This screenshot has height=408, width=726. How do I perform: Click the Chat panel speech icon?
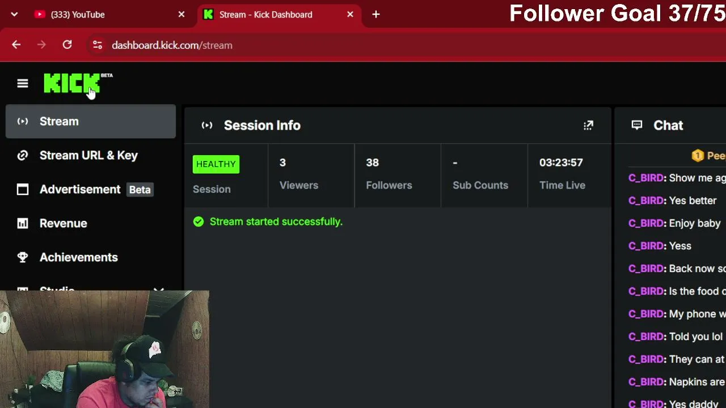[637, 125]
